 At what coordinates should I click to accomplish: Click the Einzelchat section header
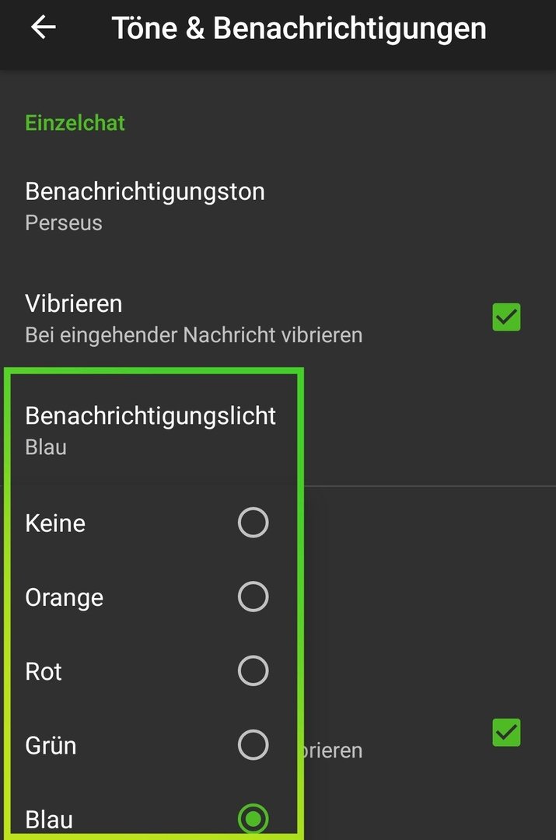pos(75,123)
